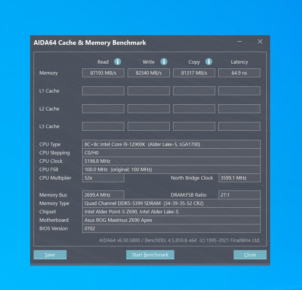Screen dimensions: 302x290
Task: Click the Motherboard label
Action: (x=54, y=220)
